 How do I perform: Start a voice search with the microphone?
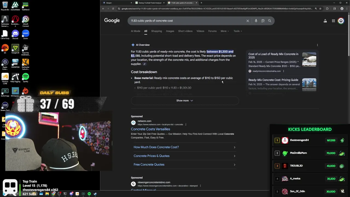[256, 21]
